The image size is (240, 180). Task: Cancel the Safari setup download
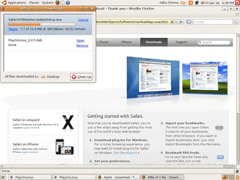pyautogui.click(x=83, y=20)
